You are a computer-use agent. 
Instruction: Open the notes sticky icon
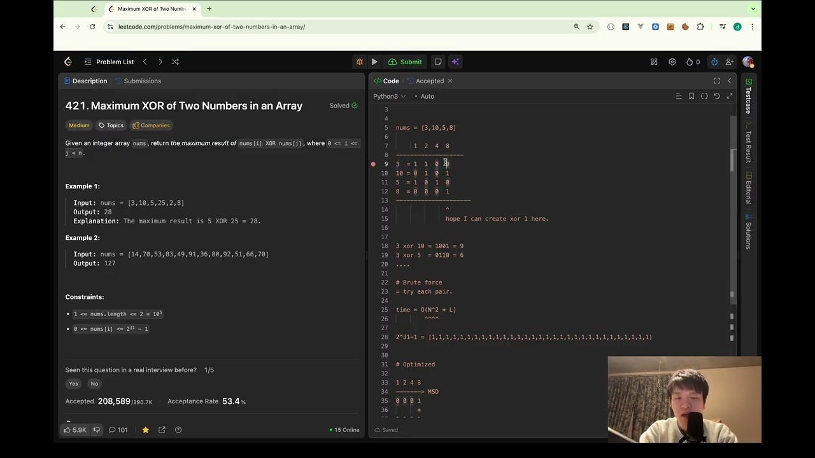(438, 62)
